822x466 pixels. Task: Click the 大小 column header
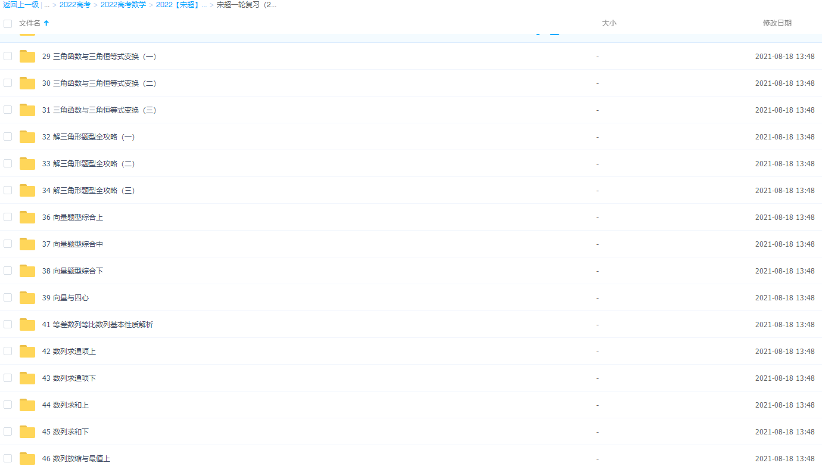coord(609,23)
